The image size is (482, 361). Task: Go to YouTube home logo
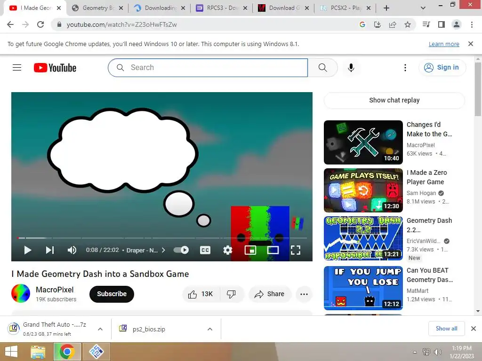55,68
